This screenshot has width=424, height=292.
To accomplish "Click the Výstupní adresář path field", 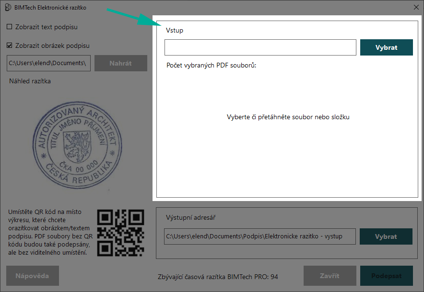I will (259, 236).
